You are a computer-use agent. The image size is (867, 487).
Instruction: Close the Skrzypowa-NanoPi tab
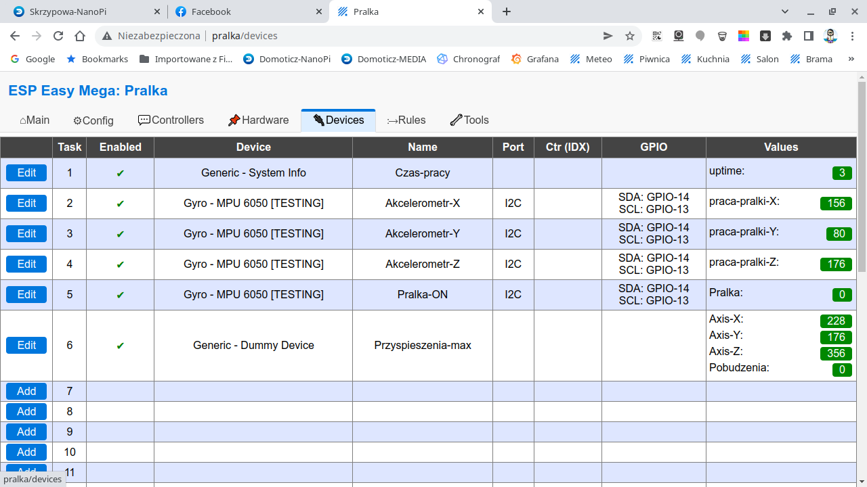click(x=157, y=11)
